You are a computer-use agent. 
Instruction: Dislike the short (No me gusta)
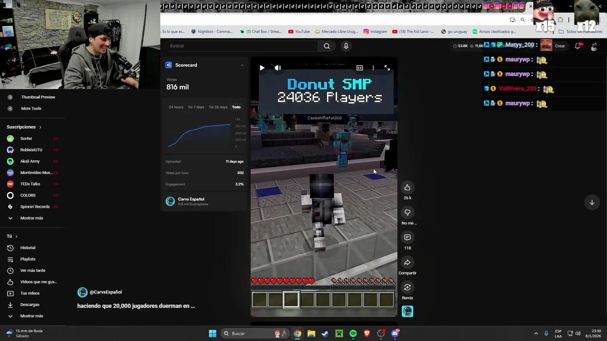(x=407, y=213)
